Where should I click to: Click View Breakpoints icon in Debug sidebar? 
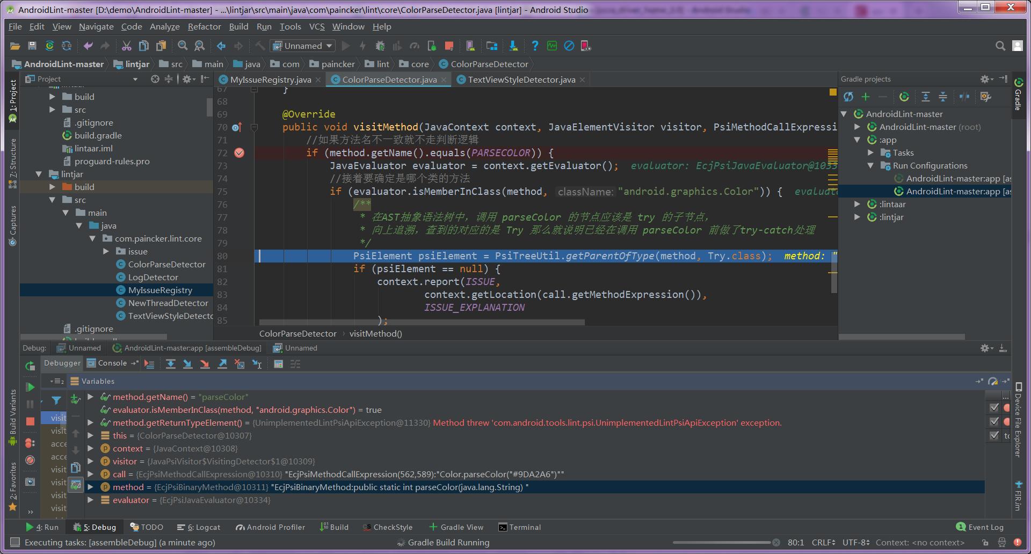click(30, 443)
